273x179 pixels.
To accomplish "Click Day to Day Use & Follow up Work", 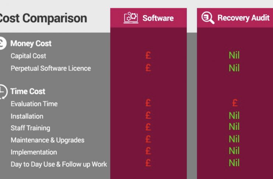I will coord(59,164).
